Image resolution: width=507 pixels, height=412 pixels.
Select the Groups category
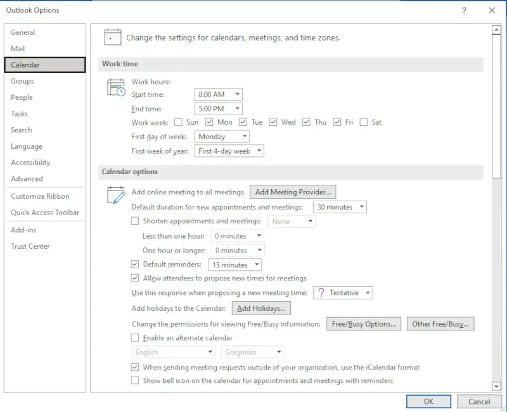pyautogui.click(x=45, y=81)
